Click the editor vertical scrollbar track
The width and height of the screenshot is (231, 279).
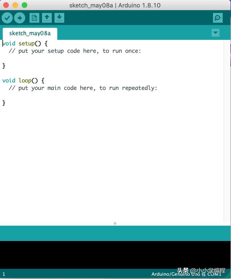coord(227,131)
